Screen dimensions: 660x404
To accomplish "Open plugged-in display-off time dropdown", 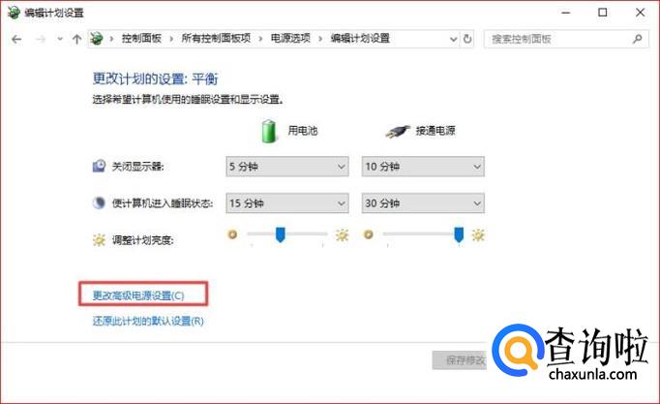I will [423, 167].
